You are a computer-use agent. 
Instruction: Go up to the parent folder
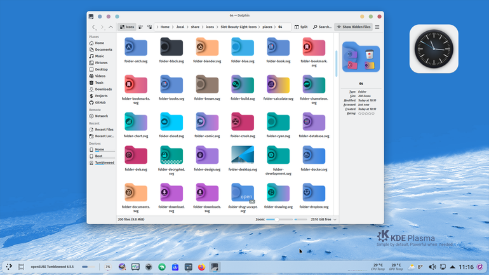point(111,27)
